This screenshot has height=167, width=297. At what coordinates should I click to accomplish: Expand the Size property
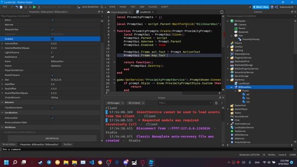pyautogui.click(x=2, y=80)
